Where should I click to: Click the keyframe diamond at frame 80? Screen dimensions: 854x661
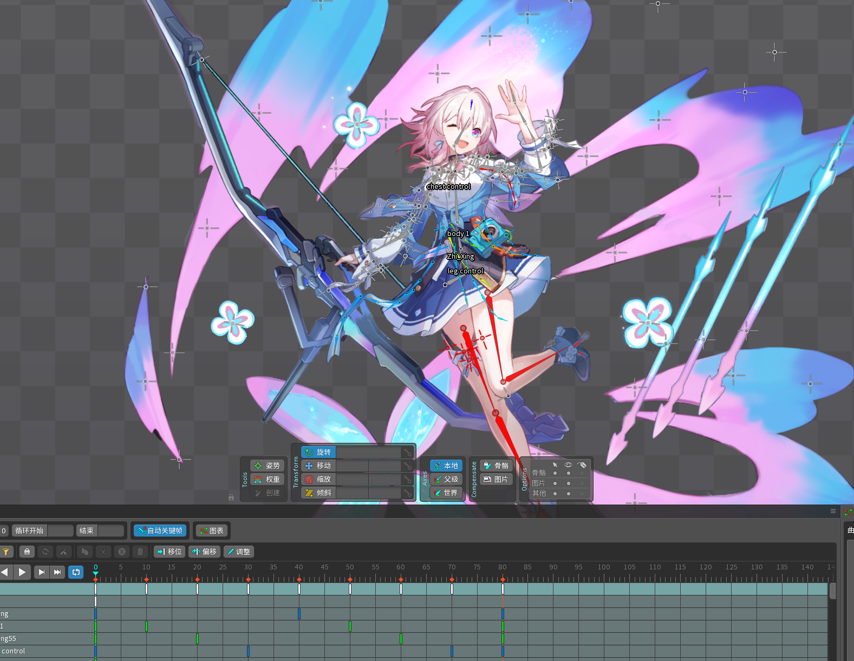click(x=503, y=579)
